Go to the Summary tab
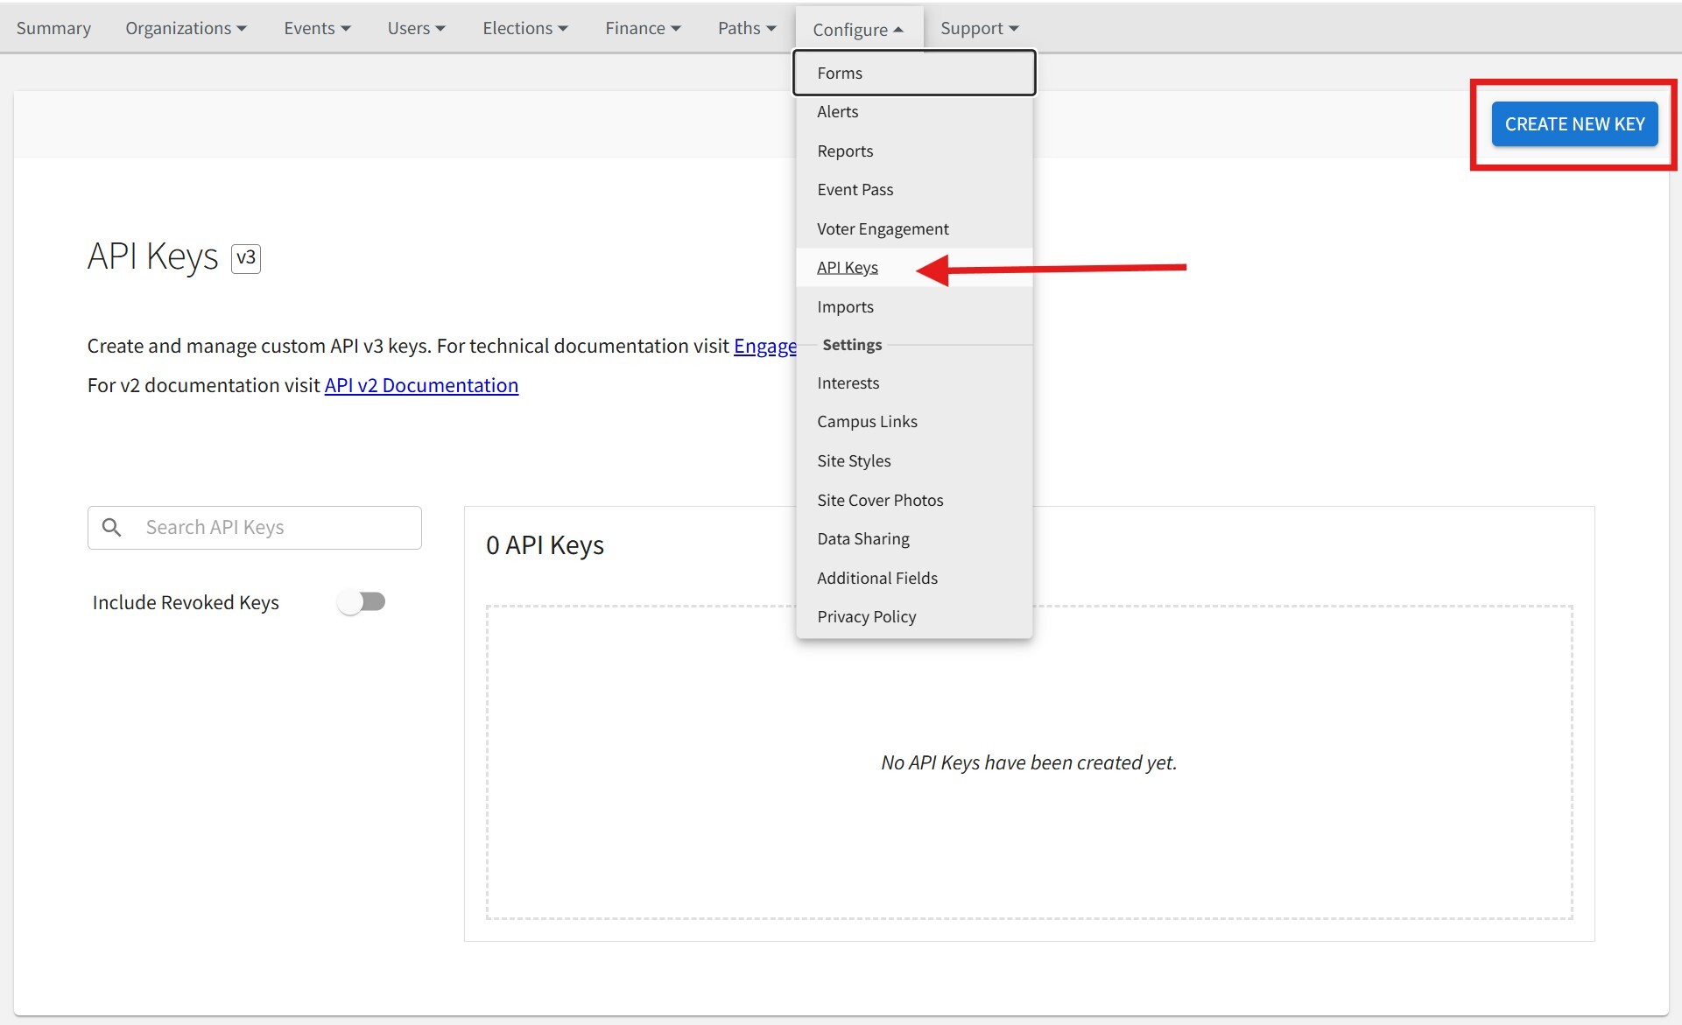The image size is (1682, 1025). point(53,28)
